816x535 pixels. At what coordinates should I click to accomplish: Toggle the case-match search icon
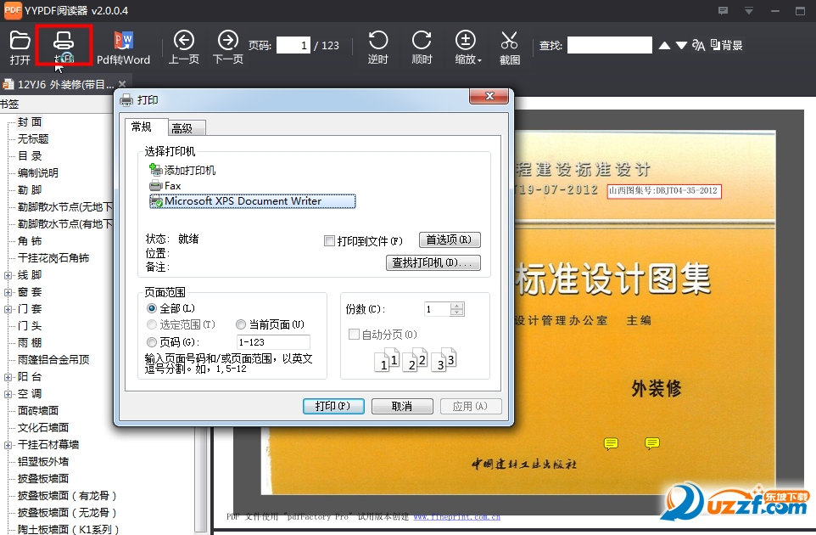pos(698,46)
